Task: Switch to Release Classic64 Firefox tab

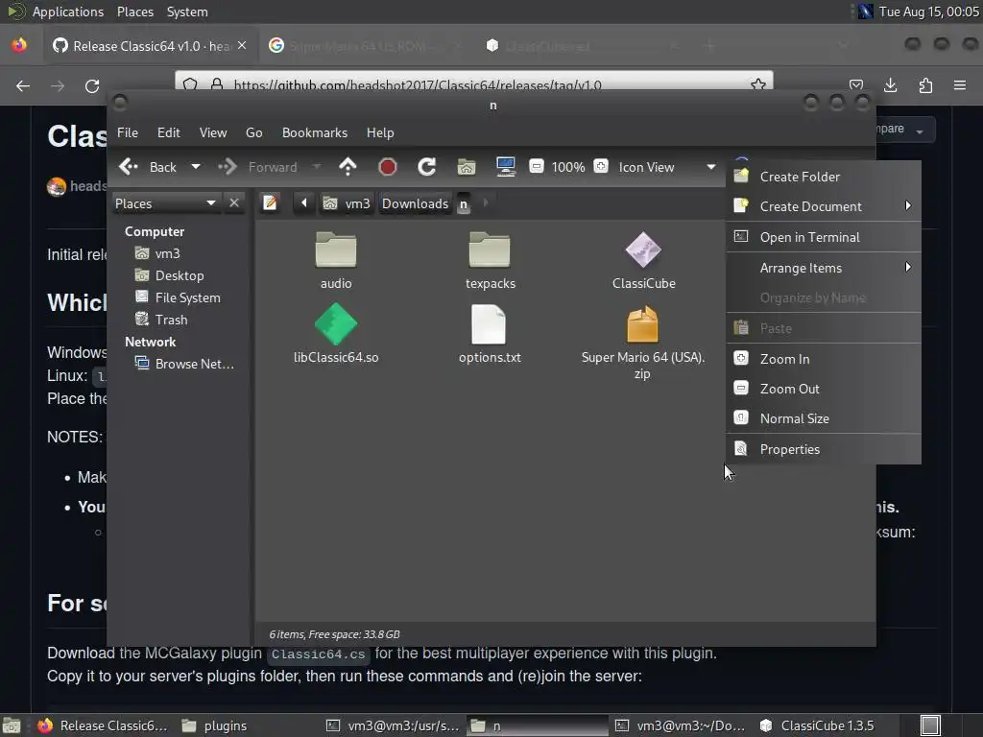Action: click(x=149, y=46)
